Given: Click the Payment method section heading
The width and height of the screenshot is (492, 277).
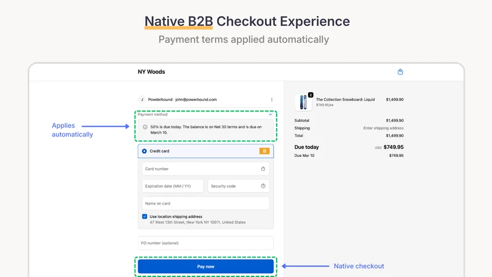Looking at the screenshot, I should click(x=153, y=114).
